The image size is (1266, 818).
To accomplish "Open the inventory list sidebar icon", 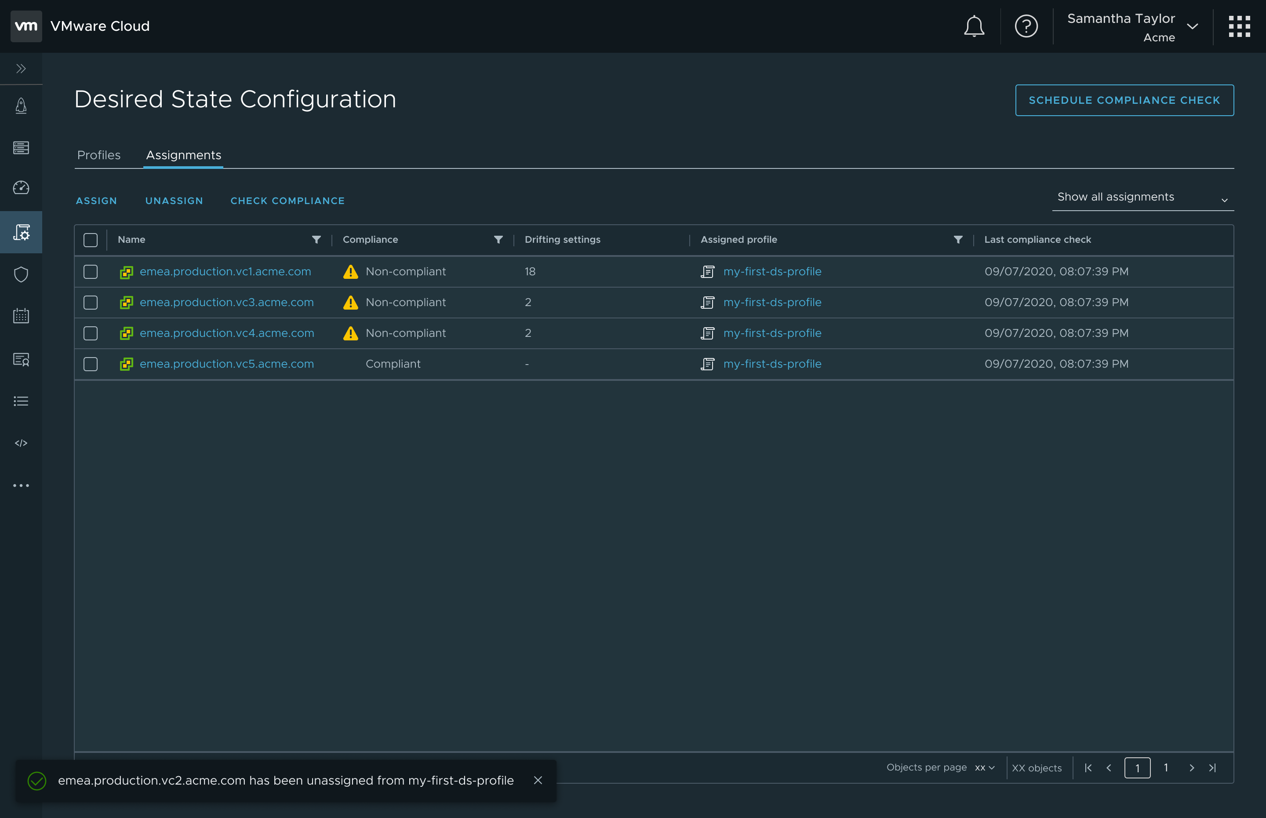I will pos(21,147).
